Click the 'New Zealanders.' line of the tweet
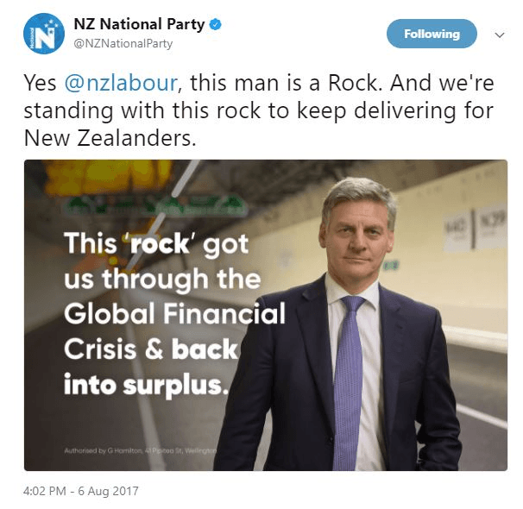The image size is (523, 509). point(110,138)
